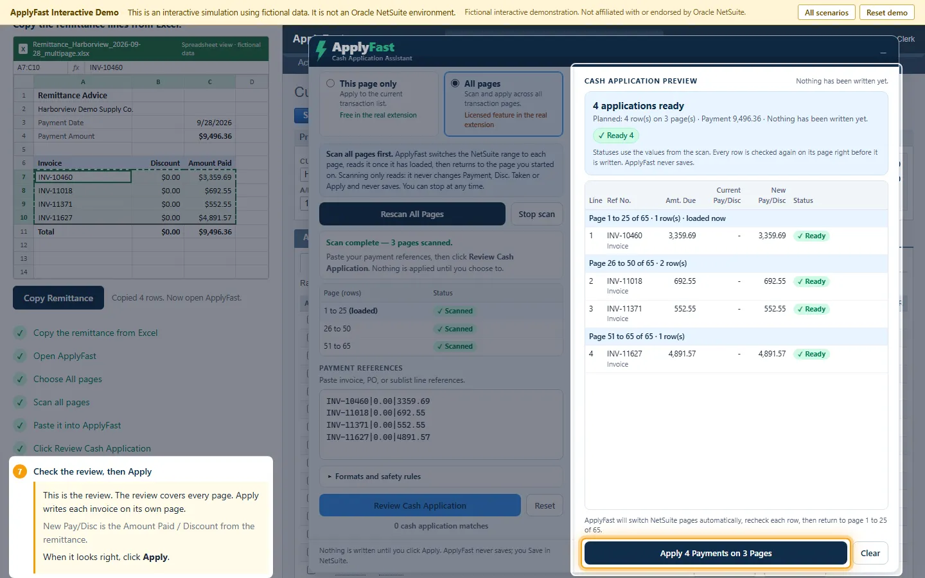Click the fx formula icon in spreadsheet
Screen dimensions: 925x578
[x=76, y=67]
